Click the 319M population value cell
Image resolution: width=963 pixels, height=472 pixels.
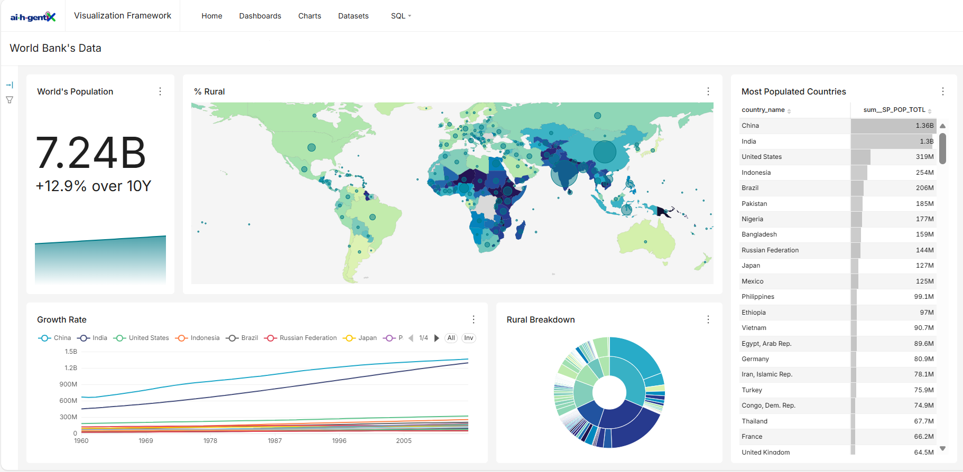[x=894, y=157]
